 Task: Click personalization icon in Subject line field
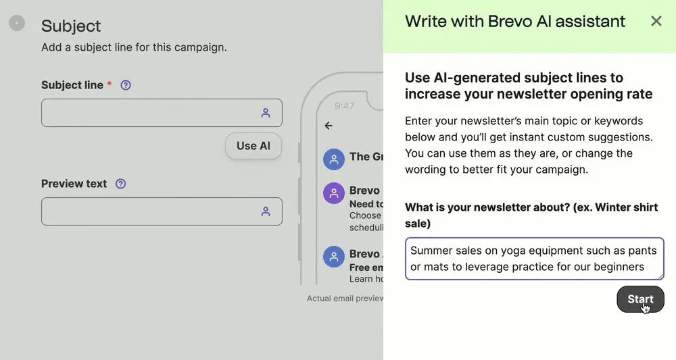pos(266,113)
